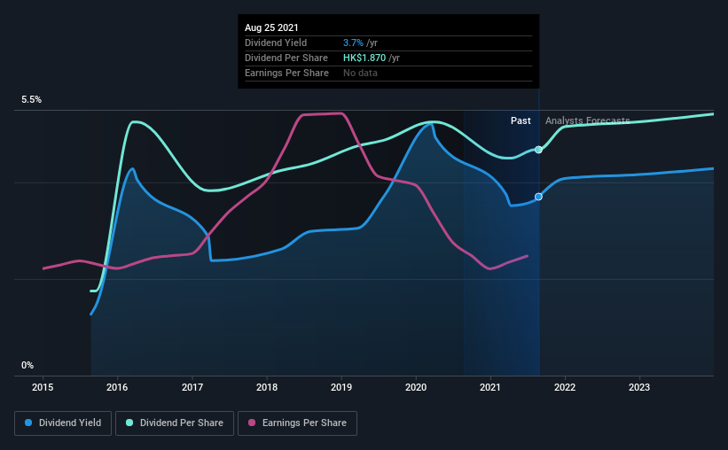Click the blue Dividend Yield legend dot

[x=28, y=423]
